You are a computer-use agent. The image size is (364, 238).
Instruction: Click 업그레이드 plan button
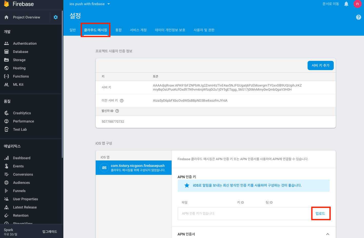50,232
